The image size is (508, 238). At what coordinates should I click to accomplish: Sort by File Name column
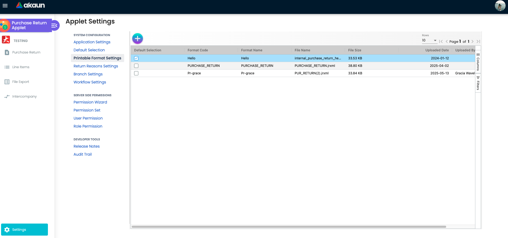302,50
